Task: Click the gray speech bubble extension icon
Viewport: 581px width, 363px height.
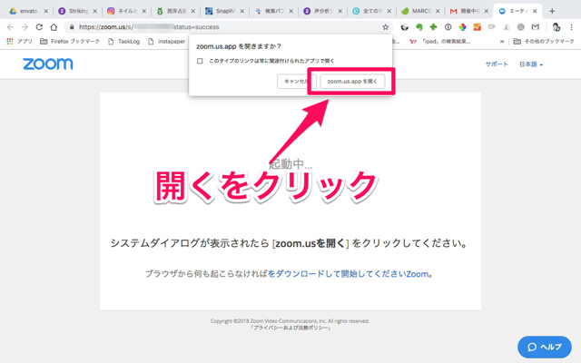Action: coord(492,27)
